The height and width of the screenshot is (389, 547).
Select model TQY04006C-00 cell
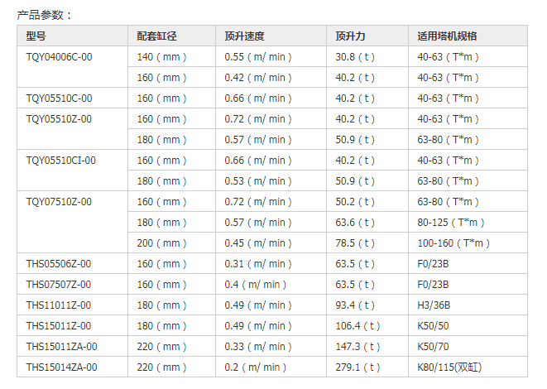(60, 57)
